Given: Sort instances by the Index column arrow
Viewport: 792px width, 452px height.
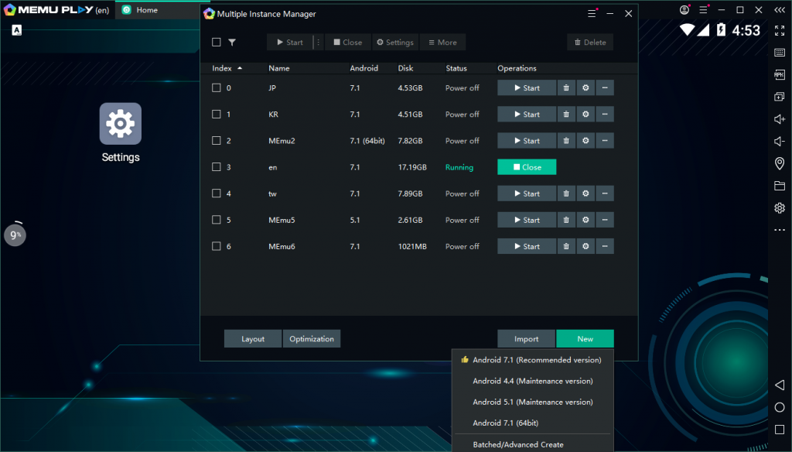Looking at the screenshot, I should click(240, 68).
